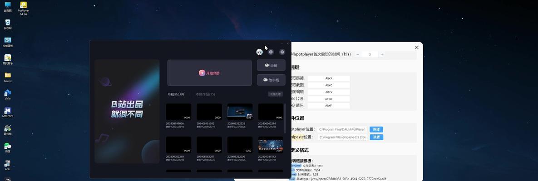This screenshot has width=538, height=181.
Task: Click the startup seconds field showing 3
Action: (x=370, y=54)
